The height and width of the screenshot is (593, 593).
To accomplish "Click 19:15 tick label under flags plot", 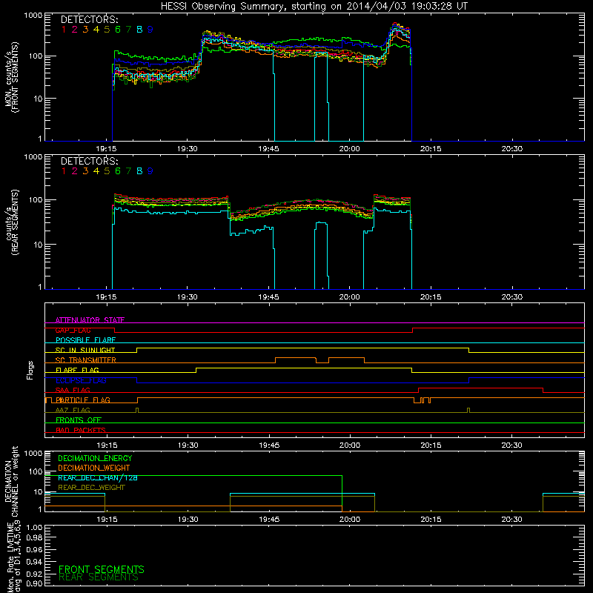I will coord(107,445).
